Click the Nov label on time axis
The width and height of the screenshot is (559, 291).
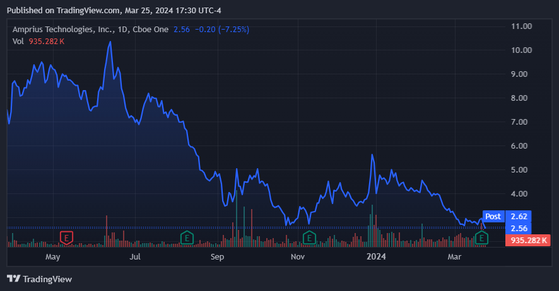tap(298, 256)
